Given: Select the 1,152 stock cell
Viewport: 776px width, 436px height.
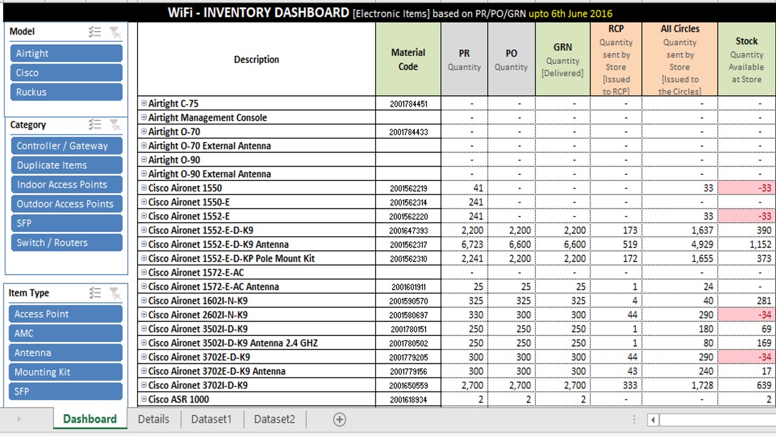Looking at the screenshot, I should pos(747,245).
